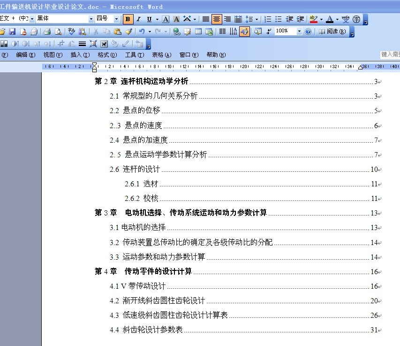The height and width of the screenshot is (346, 400).
Task: Open 格式(O) menu
Action: click(107, 55)
